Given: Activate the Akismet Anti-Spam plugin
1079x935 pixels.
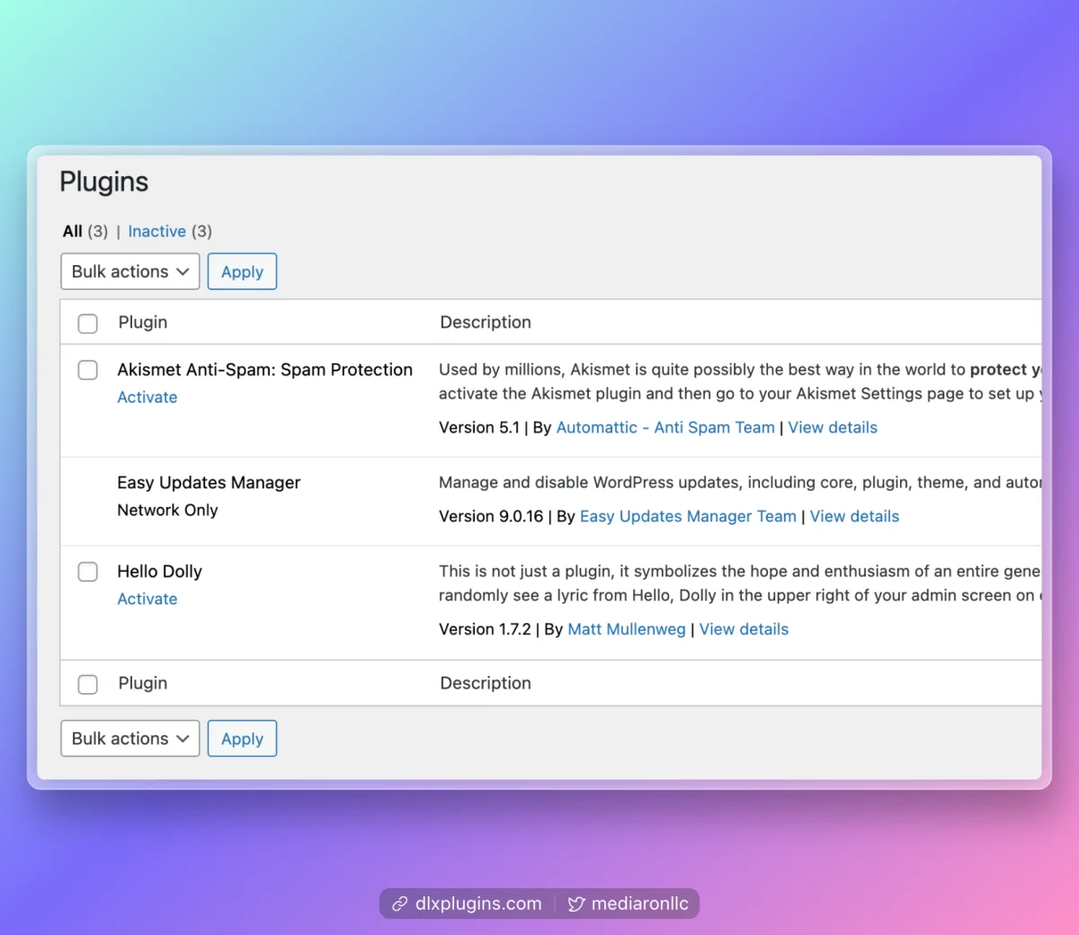Looking at the screenshot, I should coord(147,397).
